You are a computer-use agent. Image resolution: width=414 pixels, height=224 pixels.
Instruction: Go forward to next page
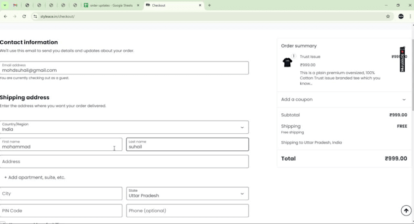(15, 16)
